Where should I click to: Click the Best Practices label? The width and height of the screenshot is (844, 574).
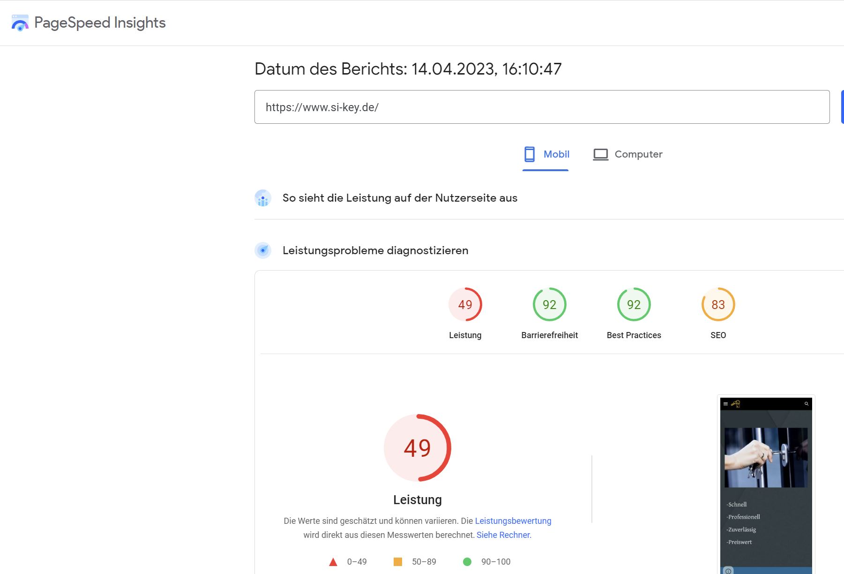[634, 335]
